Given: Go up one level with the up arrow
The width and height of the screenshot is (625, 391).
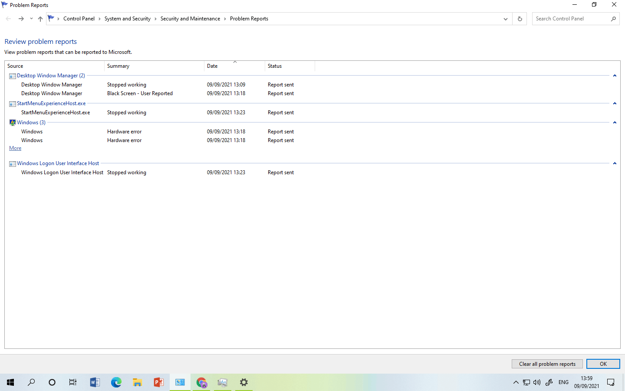Looking at the screenshot, I should coord(40,19).
